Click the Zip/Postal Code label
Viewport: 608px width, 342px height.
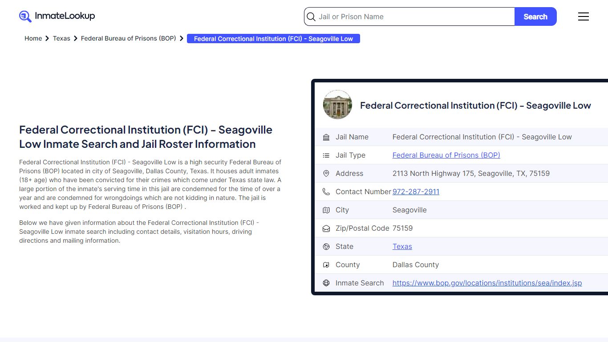[362, 228]
